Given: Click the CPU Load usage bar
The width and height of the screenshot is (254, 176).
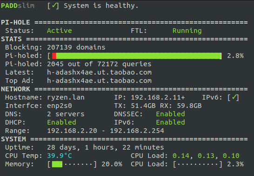Looking at the screenshot, I should pos(198,164).
